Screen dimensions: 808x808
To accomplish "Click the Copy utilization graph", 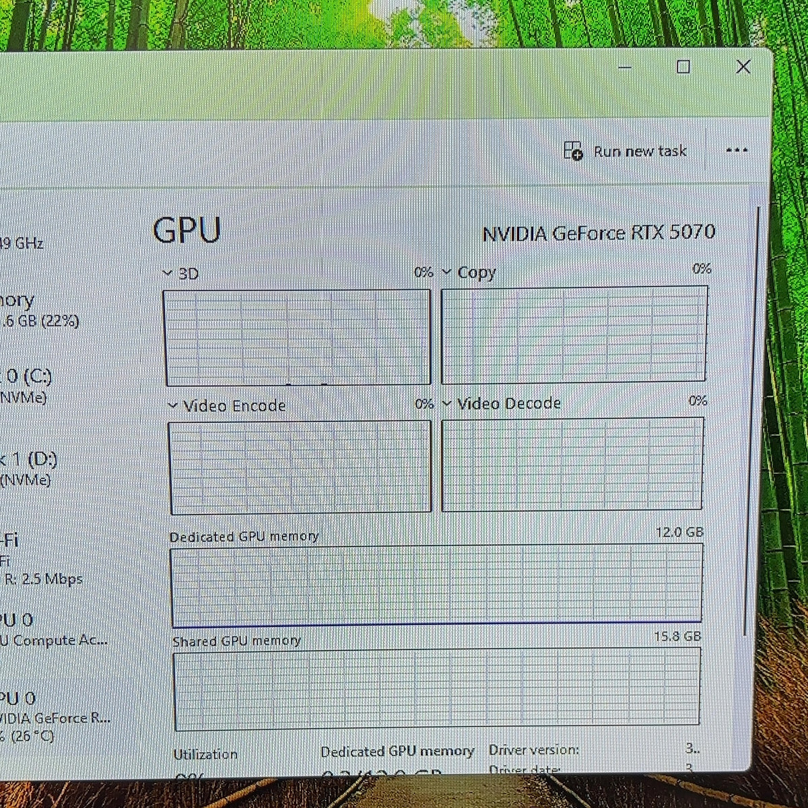I will [574, 334].
